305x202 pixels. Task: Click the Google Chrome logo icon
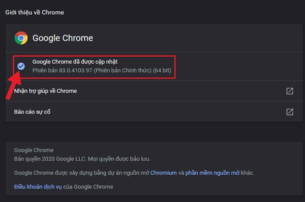pos(21,38)
